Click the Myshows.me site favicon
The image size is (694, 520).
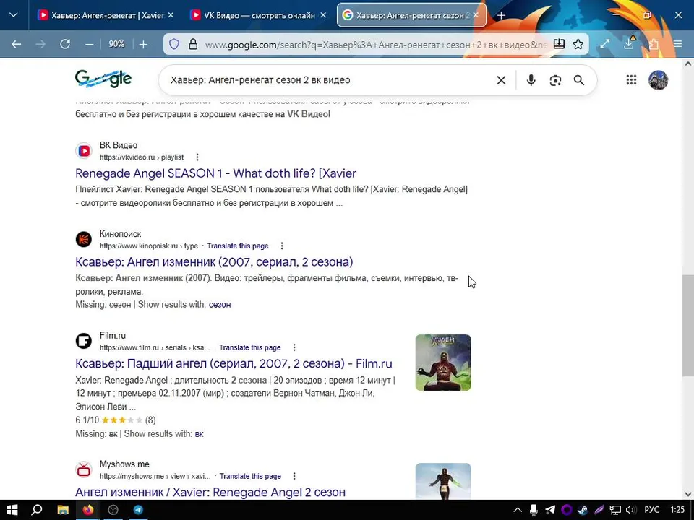click(84, 469)
